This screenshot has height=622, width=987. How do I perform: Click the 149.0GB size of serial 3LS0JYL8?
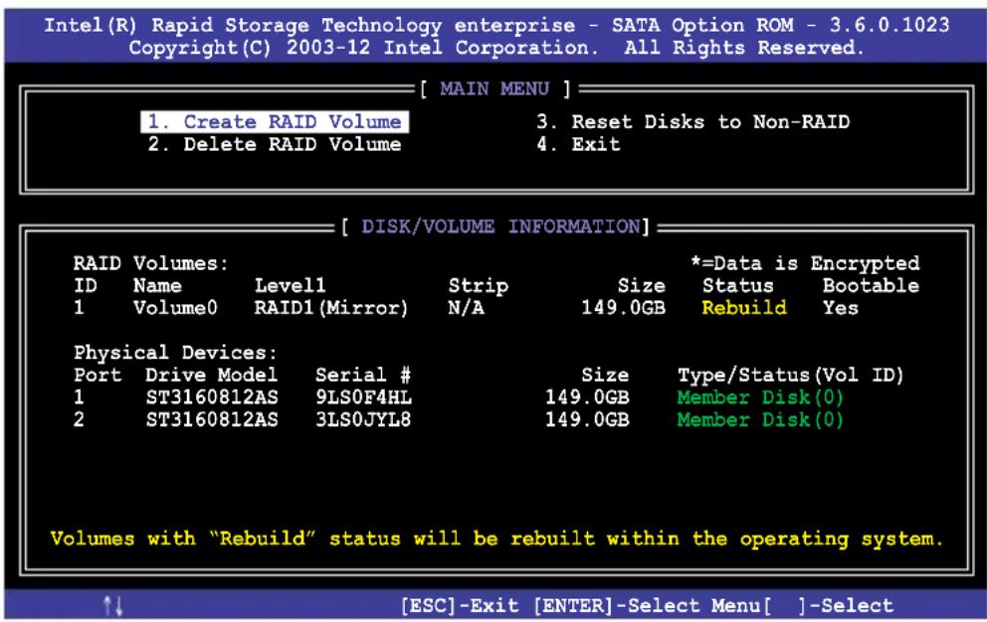(x=587, y=419)
